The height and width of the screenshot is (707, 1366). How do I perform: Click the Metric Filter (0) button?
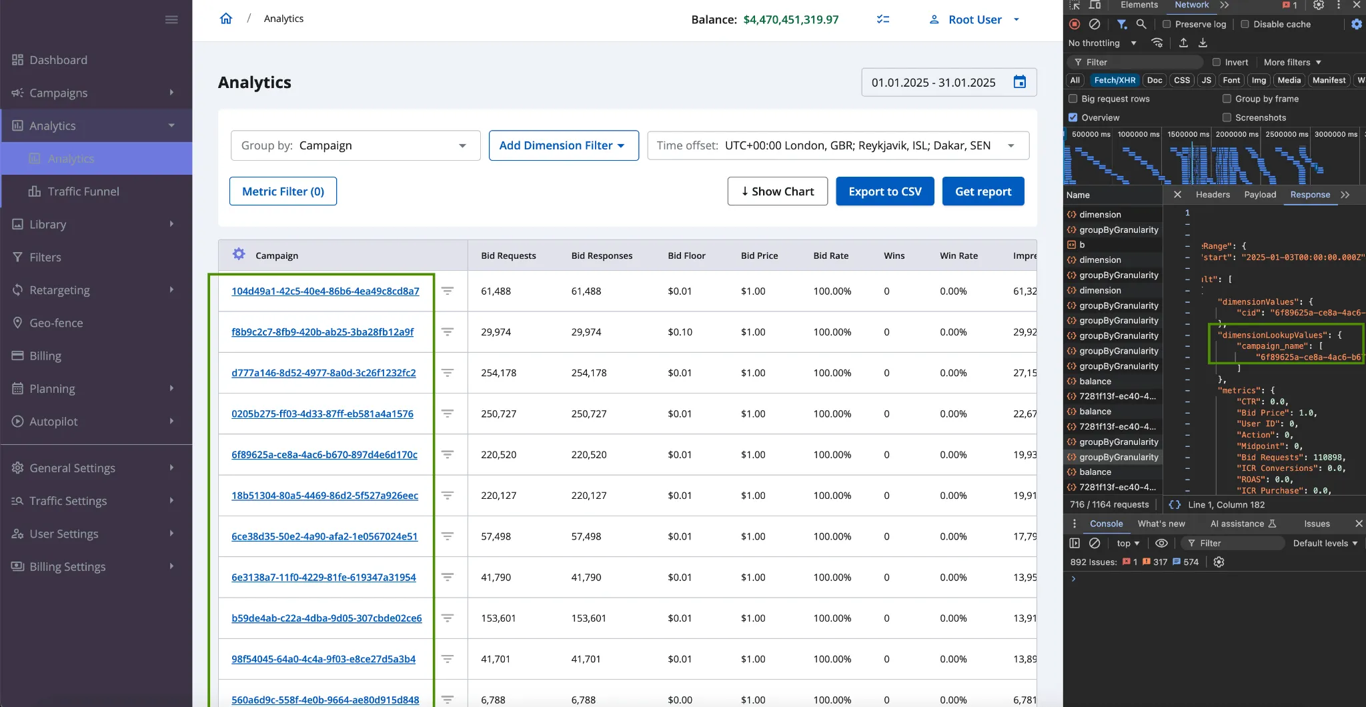coord(283,191)
